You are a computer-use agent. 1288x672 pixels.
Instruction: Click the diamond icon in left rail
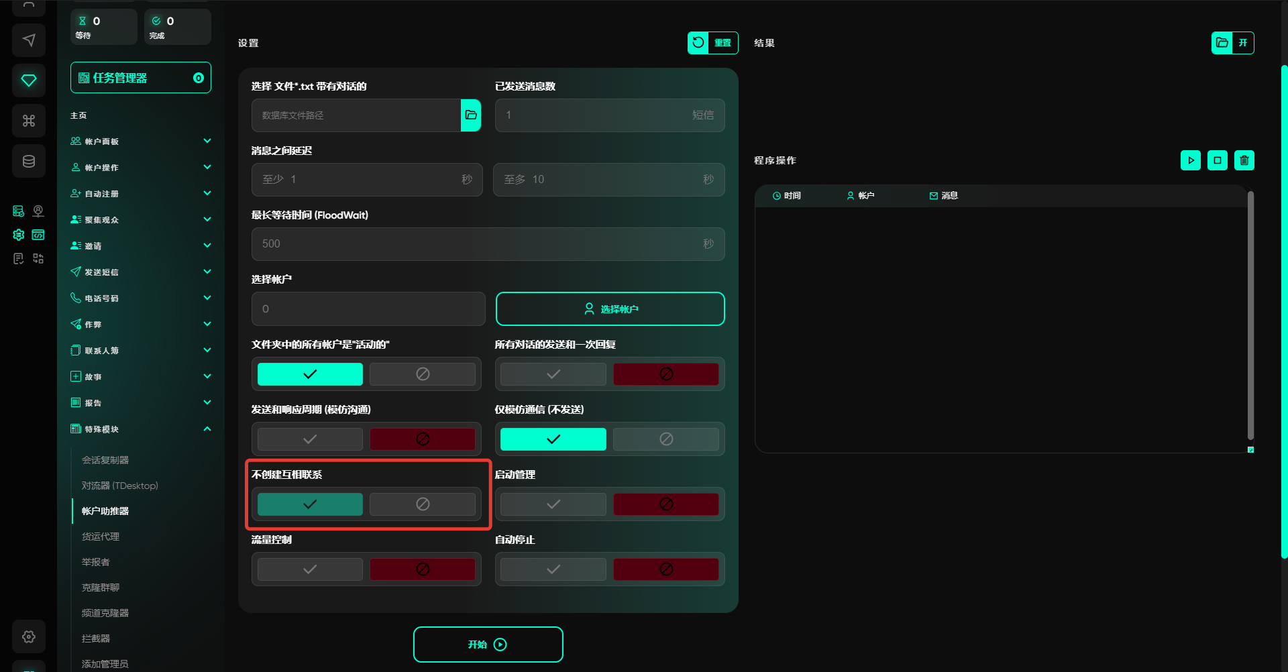[29, 80]
